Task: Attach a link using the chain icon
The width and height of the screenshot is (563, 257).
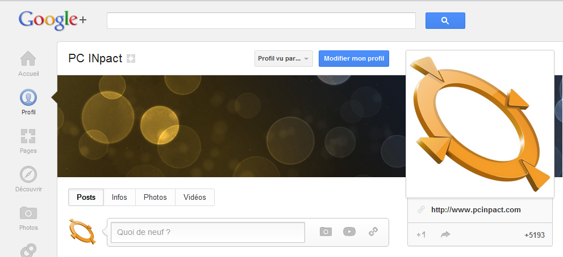Action: coord(373,232)
